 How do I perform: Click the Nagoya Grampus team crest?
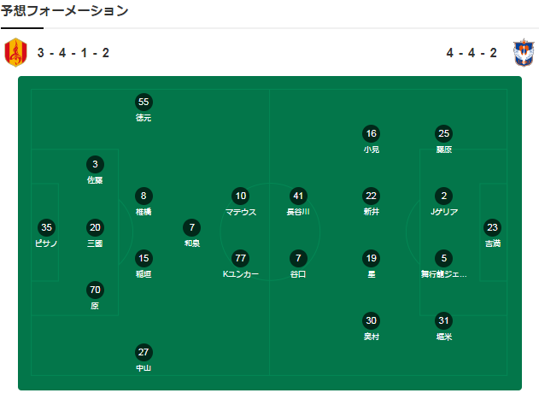pyautogui.click(x=16, y=52)
